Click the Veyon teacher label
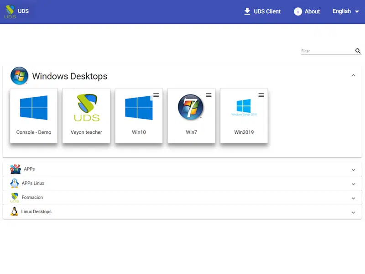Image resolution: width=365 pixels, height=274 pixels. coord(86,132)
